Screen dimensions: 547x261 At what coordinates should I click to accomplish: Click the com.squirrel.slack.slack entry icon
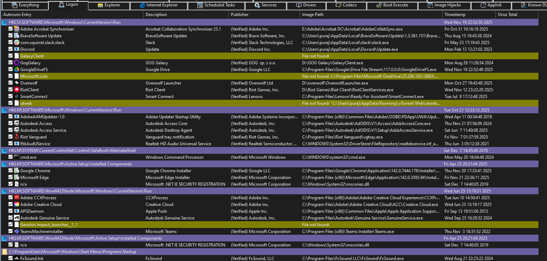16,43
